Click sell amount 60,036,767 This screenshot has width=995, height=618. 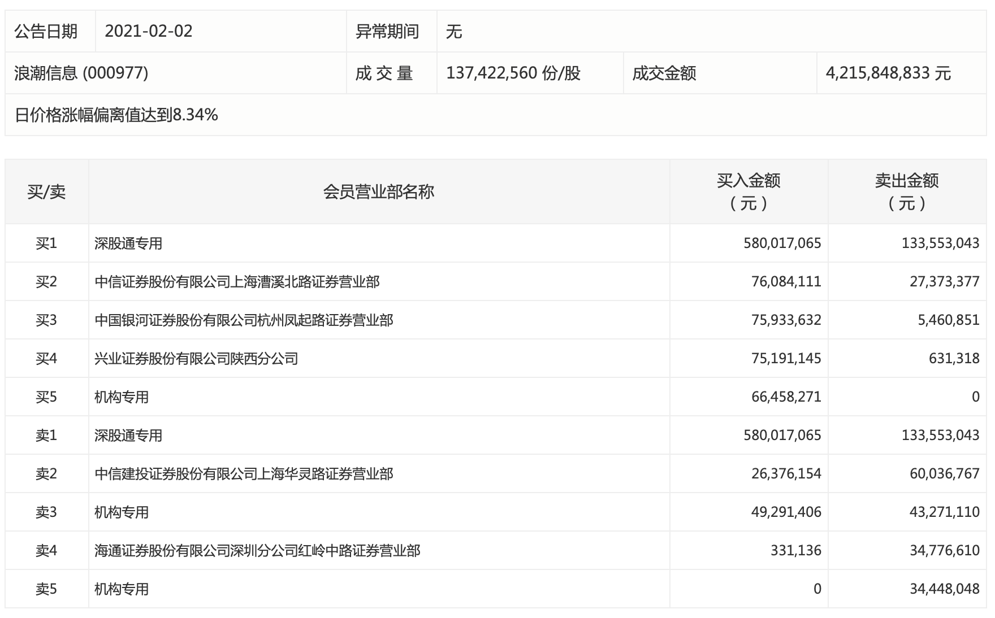click(945, 473)
